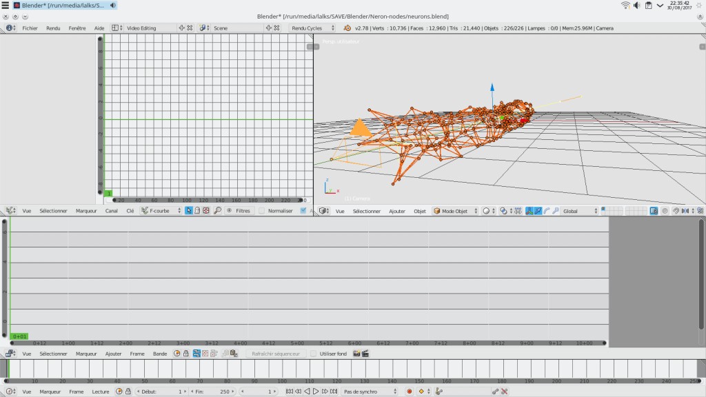This screenshot has width=706, height=397.
Task: Click the record keyframe button in timeline
Action: [409, 391]
